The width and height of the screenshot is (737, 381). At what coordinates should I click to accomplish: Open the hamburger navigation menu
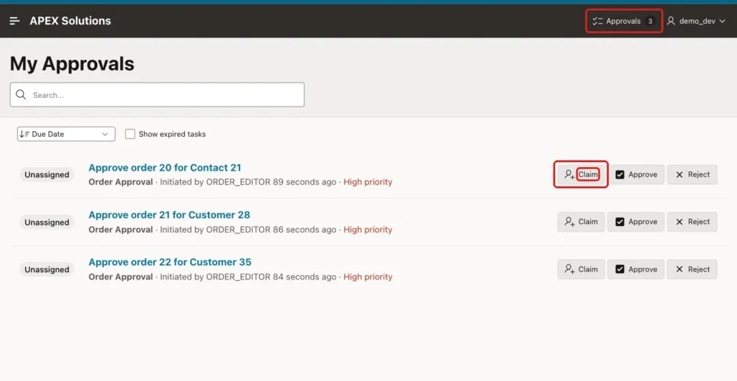[x=14, y=21]
